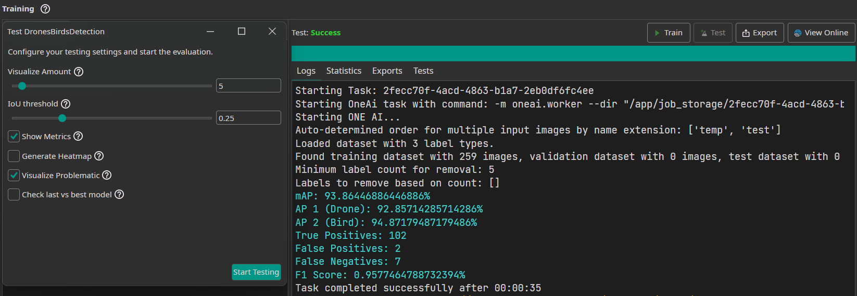Enable Check last vs best model
This screenshot has height=296, width=857.
(14, 195)
